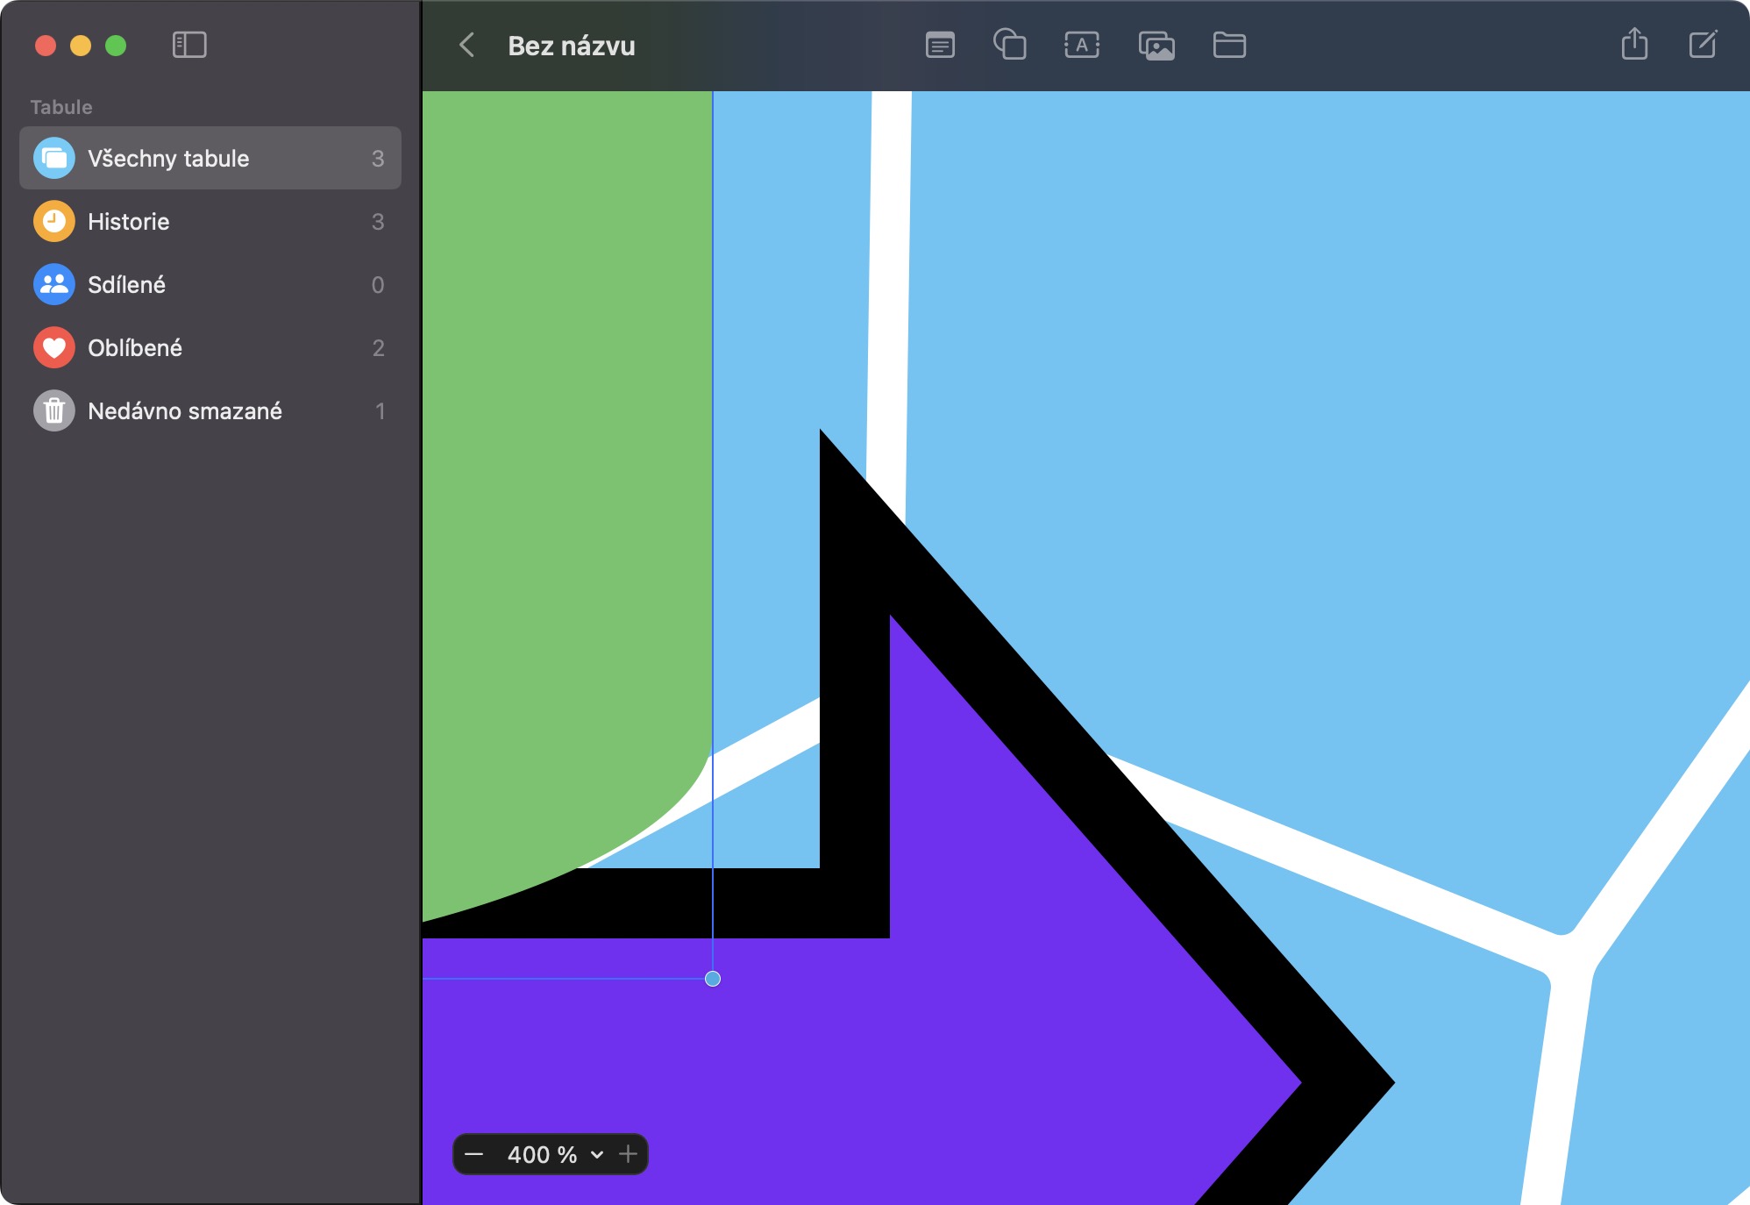Open the 400 % zoom dropdown
The image size is (1750, 1205).
554,1154
